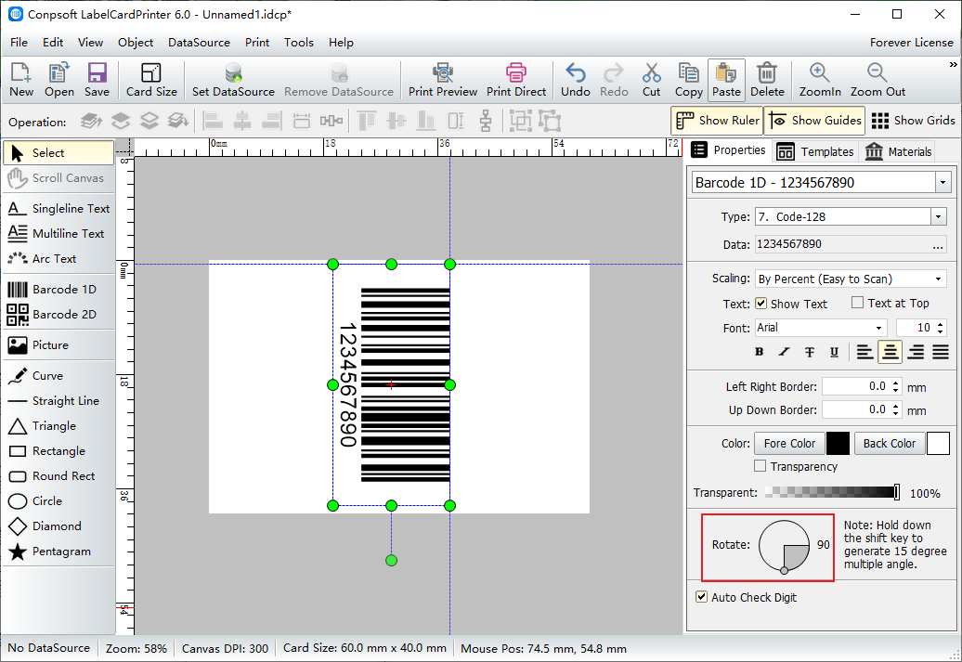Click Left Right Border stepper arrows
Image resolution: width=962 pixels, height=662 pixels.
click(896, 386)
